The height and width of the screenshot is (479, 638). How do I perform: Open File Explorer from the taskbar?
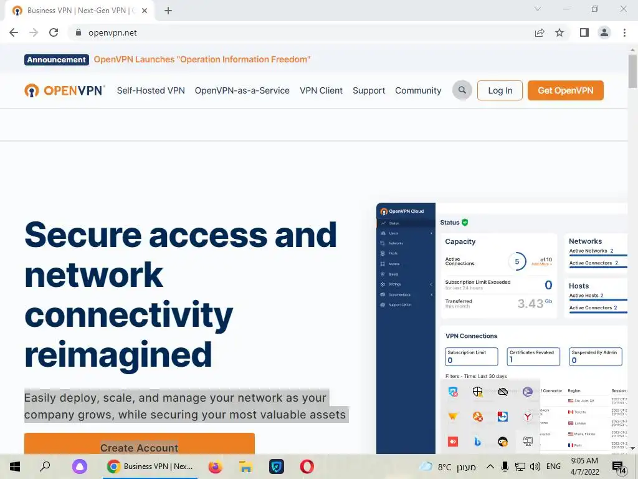(245, 467)
